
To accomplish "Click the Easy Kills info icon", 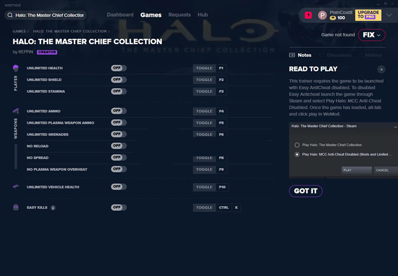I will click(x=53, y=208).
